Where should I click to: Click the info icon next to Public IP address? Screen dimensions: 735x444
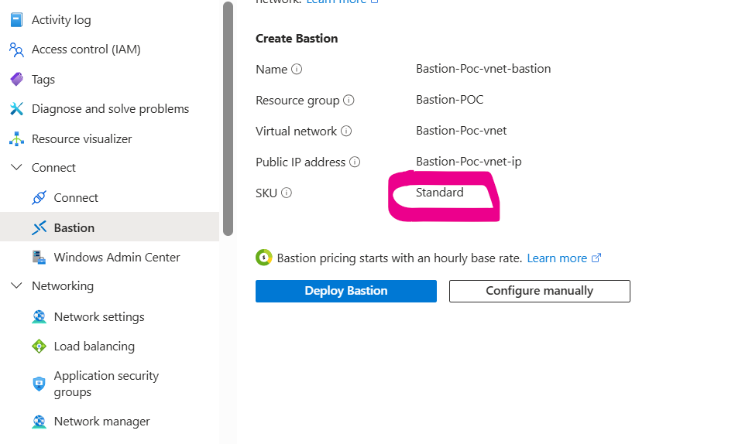[x=355, y=162]
